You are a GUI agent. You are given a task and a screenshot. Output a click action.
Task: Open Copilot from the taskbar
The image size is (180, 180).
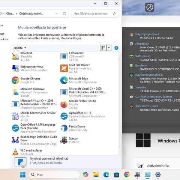point(85,174)
